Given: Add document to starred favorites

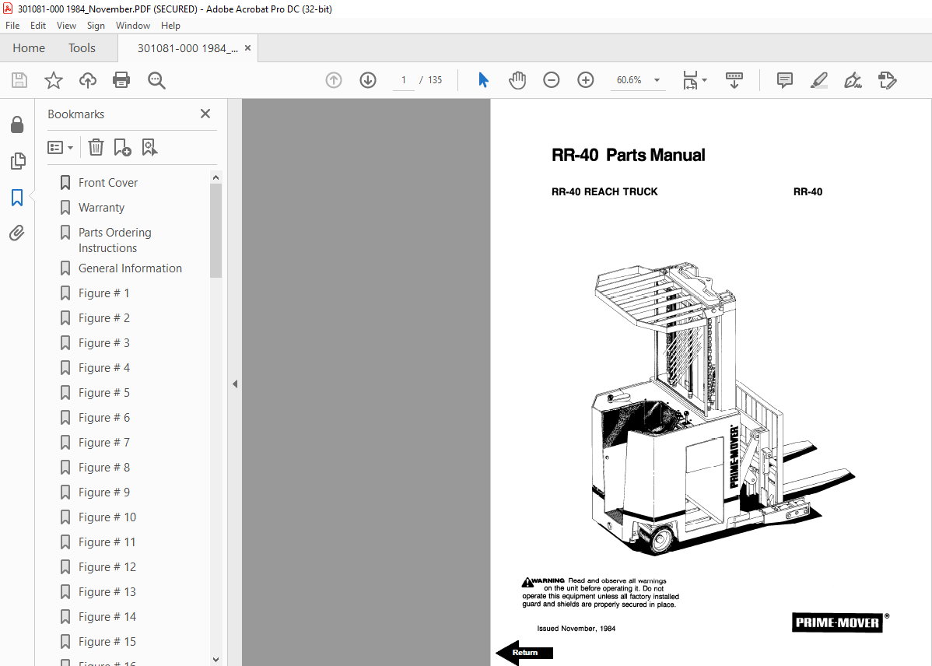Looking at the screenshot, I should (54, 80).
